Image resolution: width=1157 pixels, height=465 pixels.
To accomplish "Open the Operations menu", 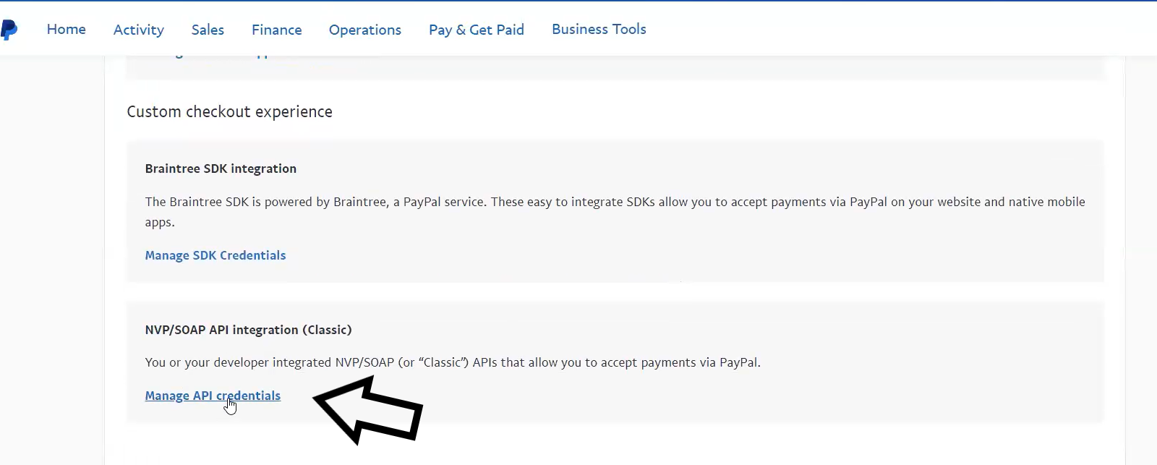I will (x=365, y=30).
